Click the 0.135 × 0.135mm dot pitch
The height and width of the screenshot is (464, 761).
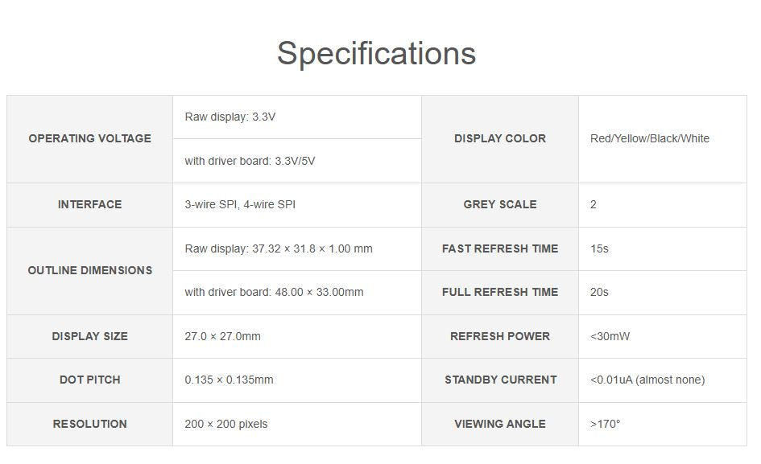coord(229,380)
